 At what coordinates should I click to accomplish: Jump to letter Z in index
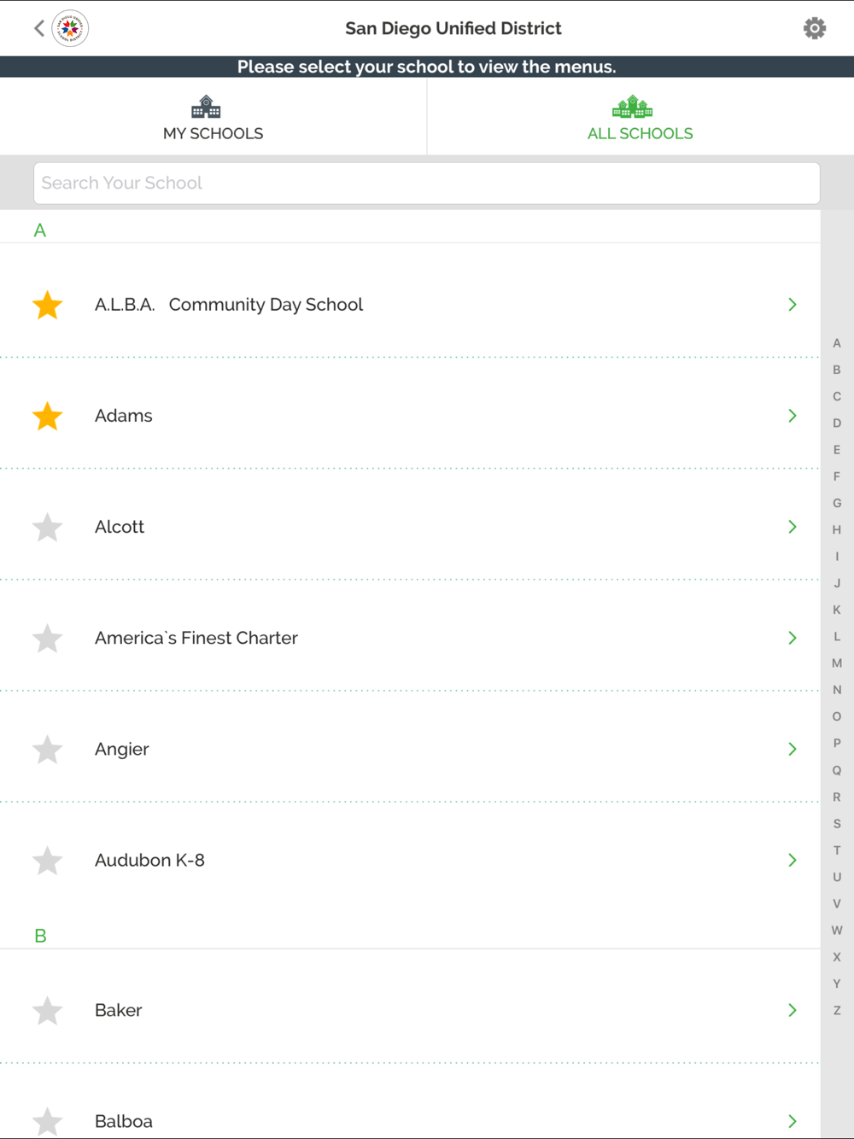[837, 1010]
